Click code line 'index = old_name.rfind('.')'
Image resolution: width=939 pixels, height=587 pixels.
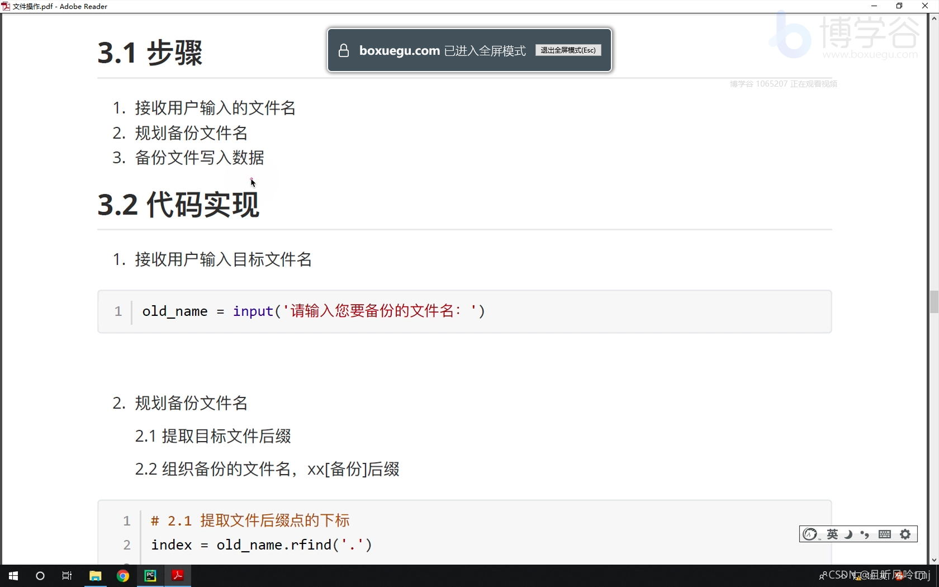(262, 545)
